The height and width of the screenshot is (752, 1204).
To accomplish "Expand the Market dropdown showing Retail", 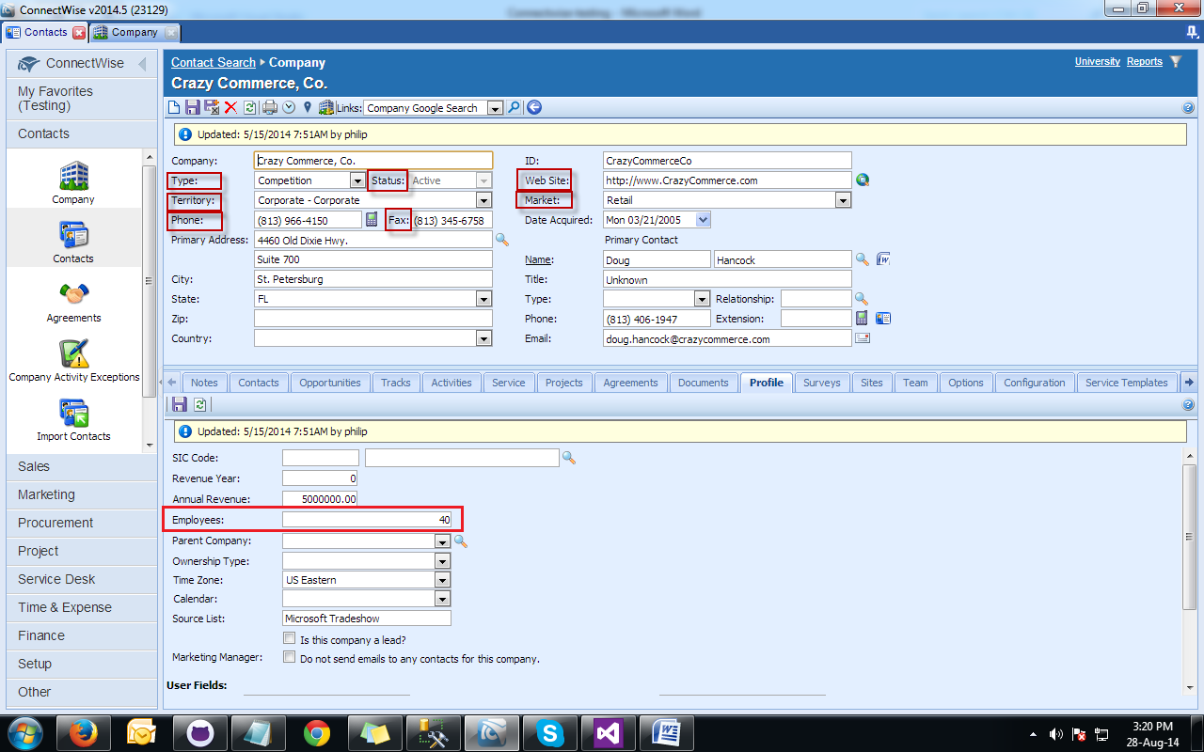I will [x=843, y=200].
